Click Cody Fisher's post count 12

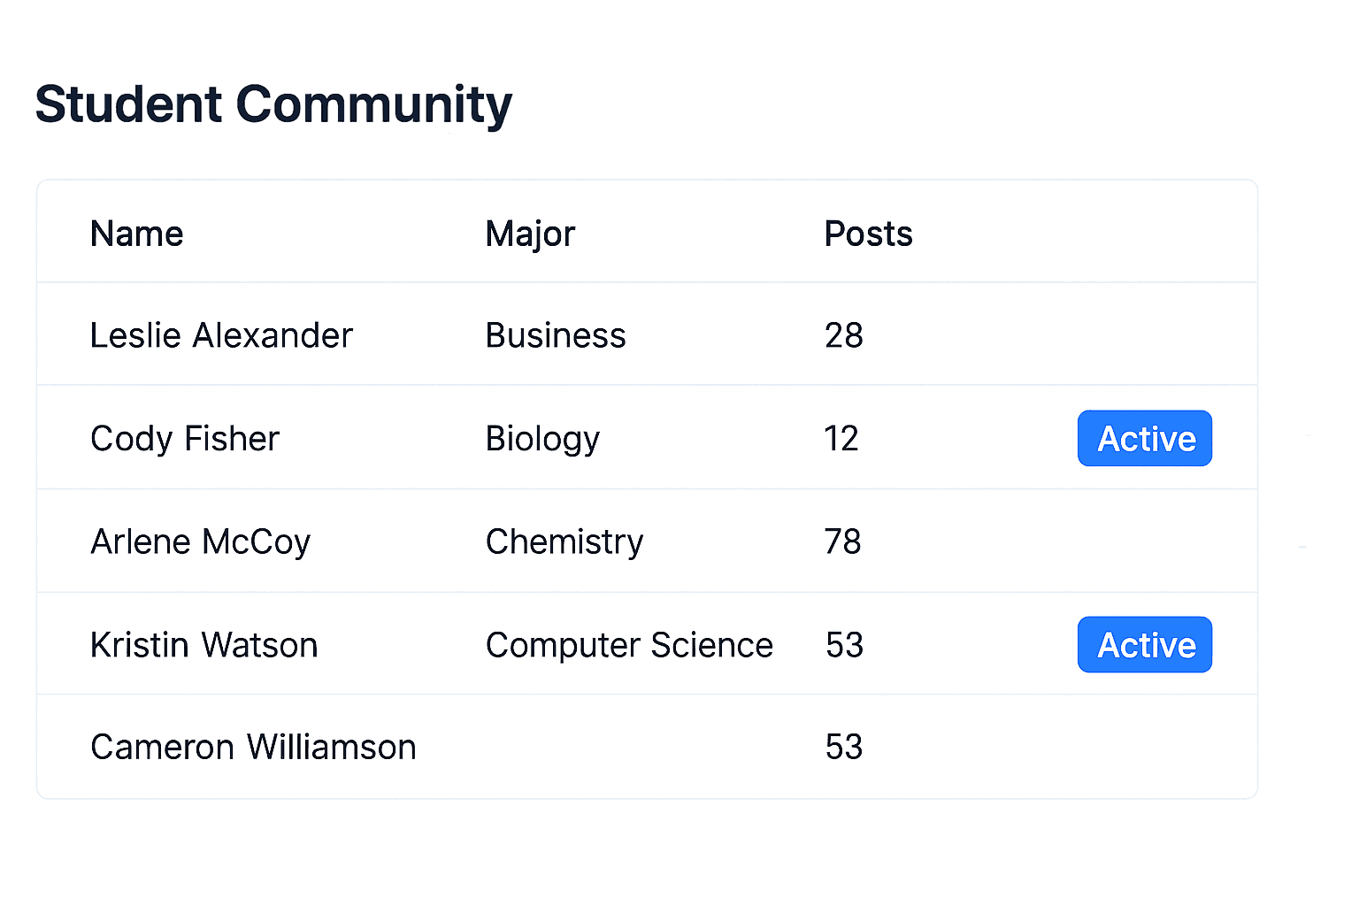coord(841,439)
